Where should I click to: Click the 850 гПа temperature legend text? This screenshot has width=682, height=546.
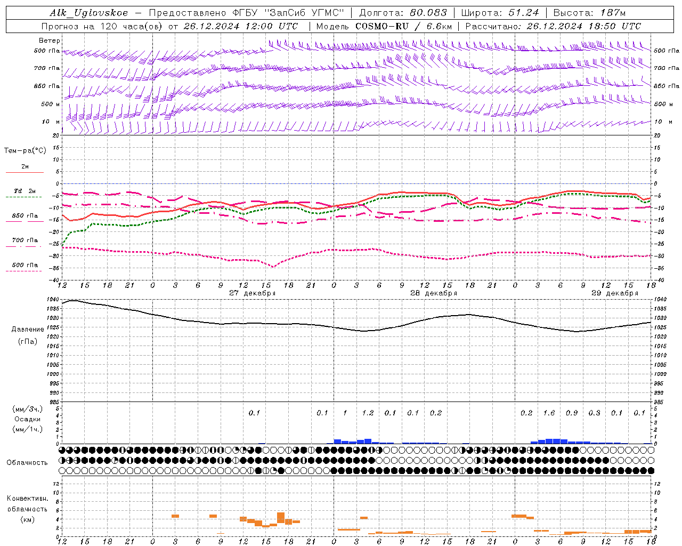pyautogui.click(x=25, y=216)
